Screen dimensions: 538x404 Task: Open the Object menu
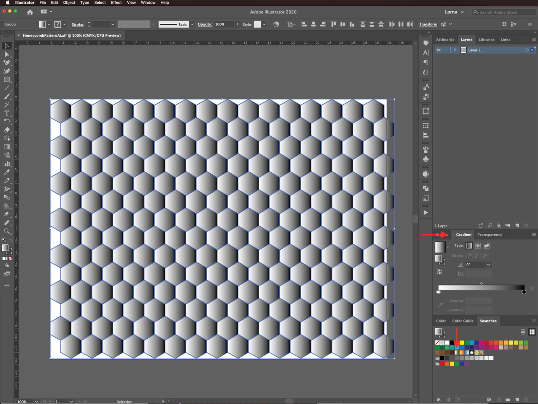[x=69, y=3]
